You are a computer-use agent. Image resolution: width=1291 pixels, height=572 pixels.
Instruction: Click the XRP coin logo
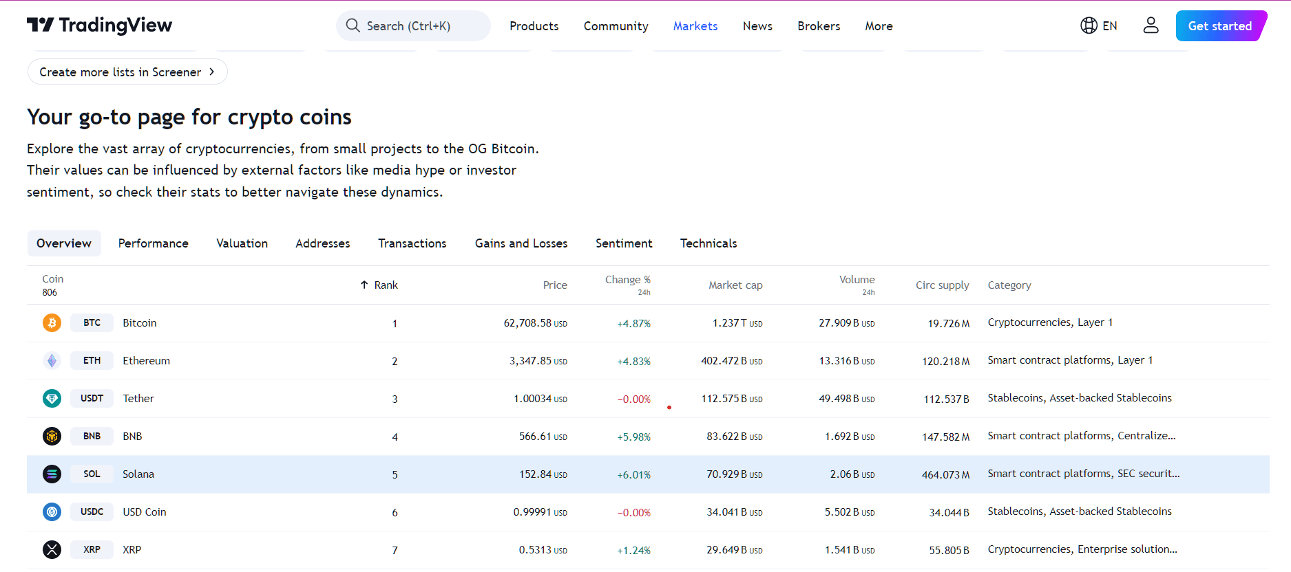(x=52, y=550)
